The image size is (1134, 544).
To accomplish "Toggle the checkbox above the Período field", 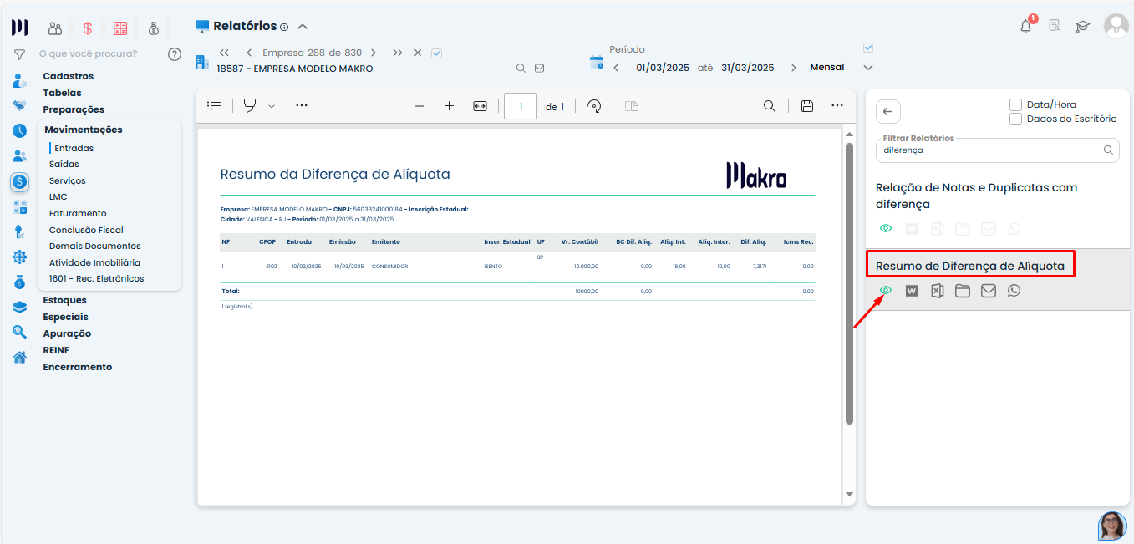I will point(867,48).
